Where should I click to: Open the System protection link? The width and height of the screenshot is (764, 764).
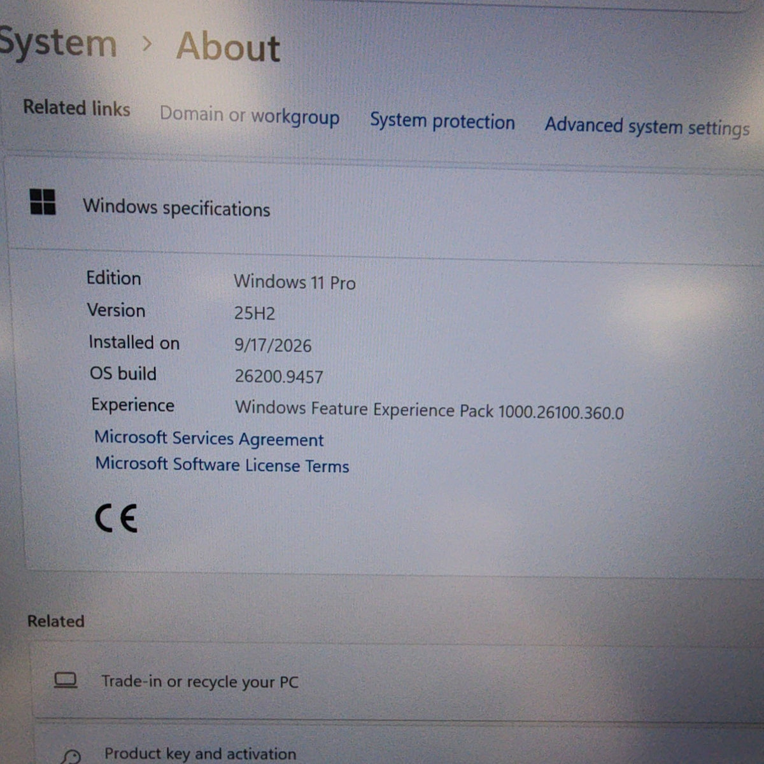442,120
